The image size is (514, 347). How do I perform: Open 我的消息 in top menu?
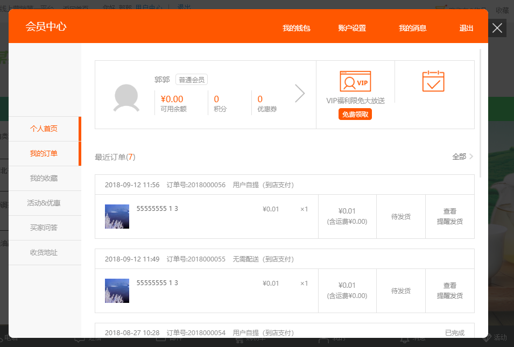coord(412,28)
